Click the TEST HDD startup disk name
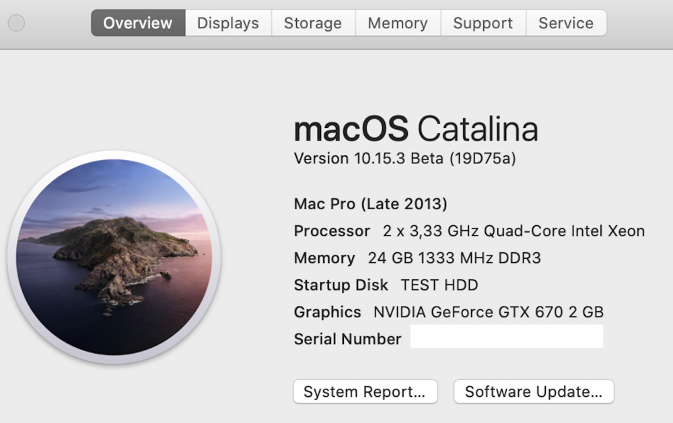Image resolution: width=673 pixels, height=423 pixels. pyautogui.click(x=439, y=285)
